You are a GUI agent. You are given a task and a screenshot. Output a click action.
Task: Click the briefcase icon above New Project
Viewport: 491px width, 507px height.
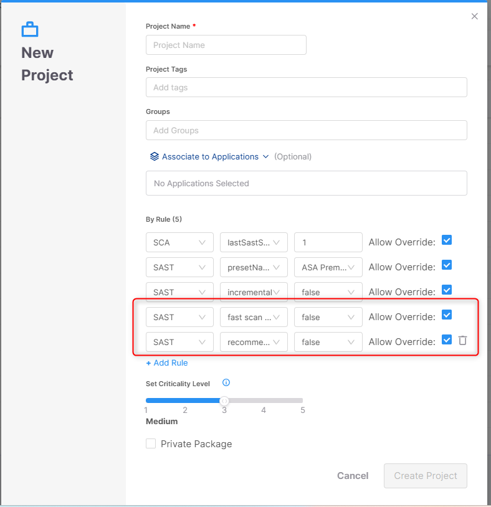(30, 29)
